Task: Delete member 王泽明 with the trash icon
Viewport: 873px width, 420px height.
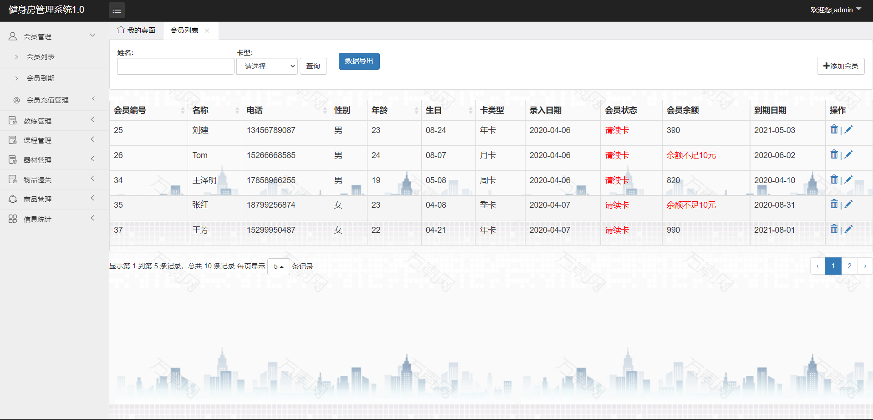Action: click(834, 180)
